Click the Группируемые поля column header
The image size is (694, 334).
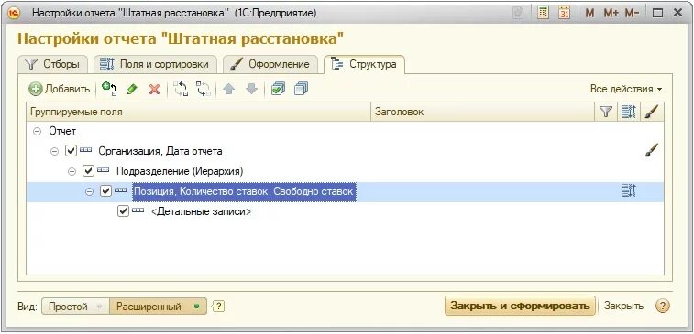coord(198,113)
